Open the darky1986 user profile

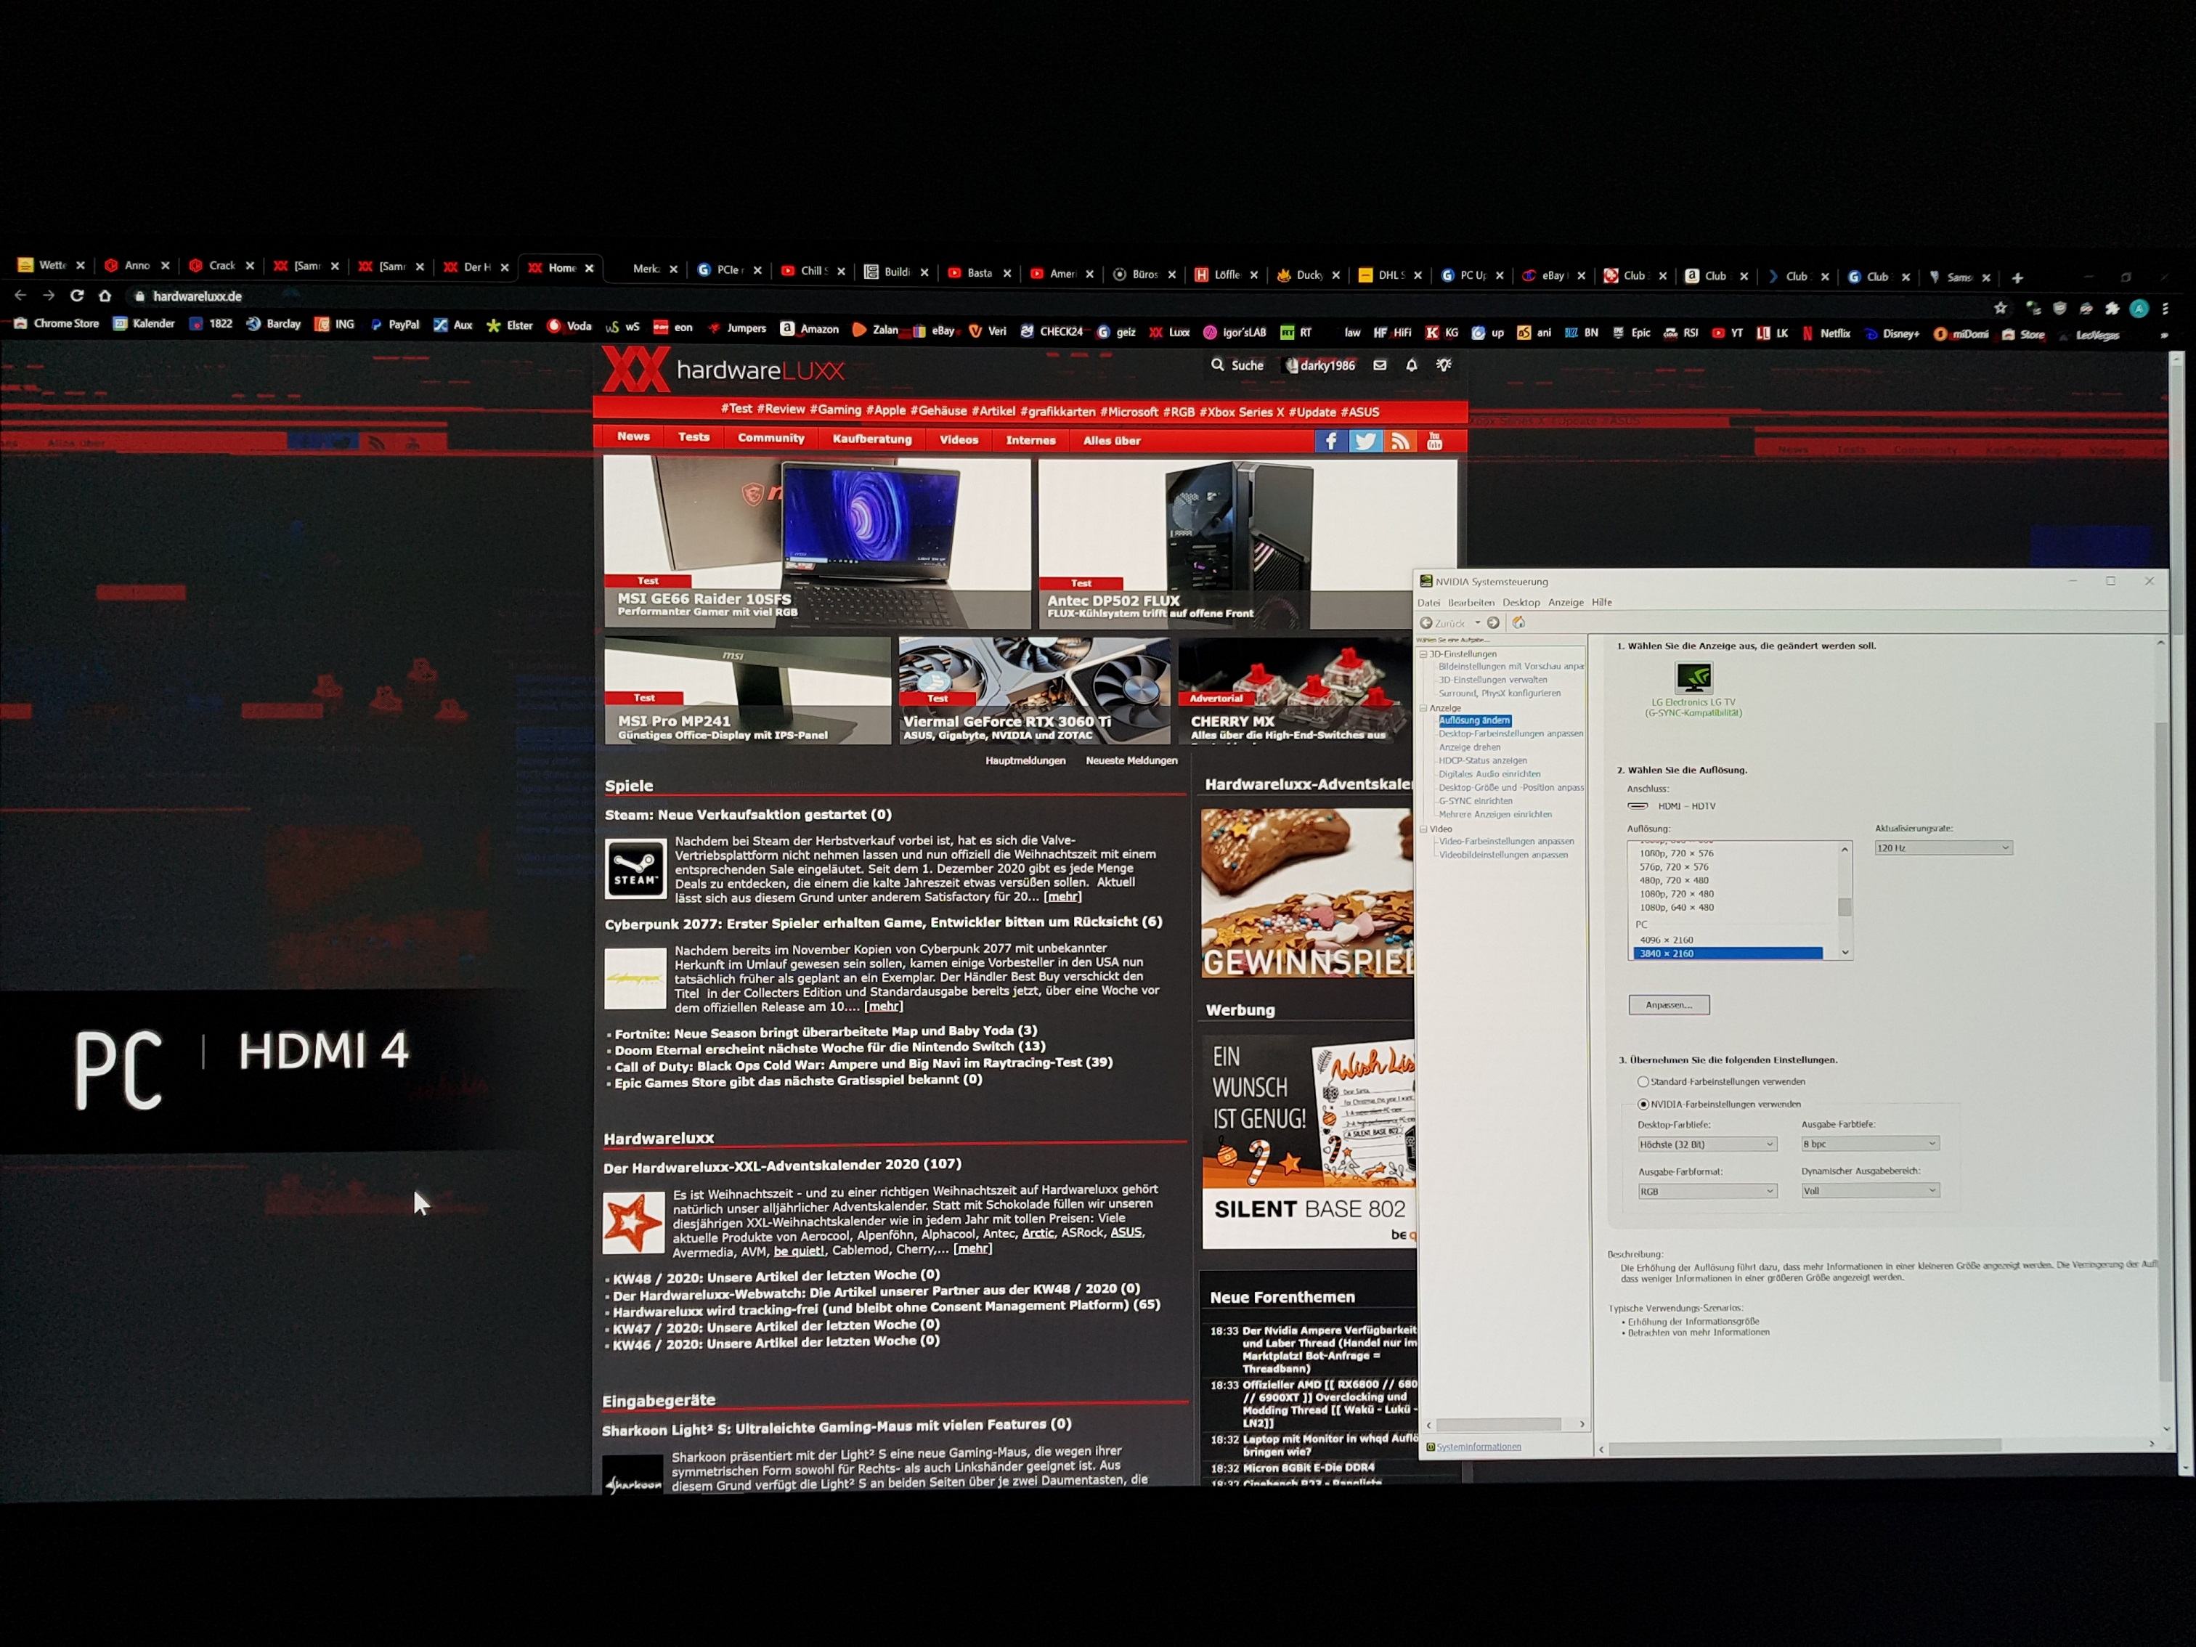[1320, 365]
